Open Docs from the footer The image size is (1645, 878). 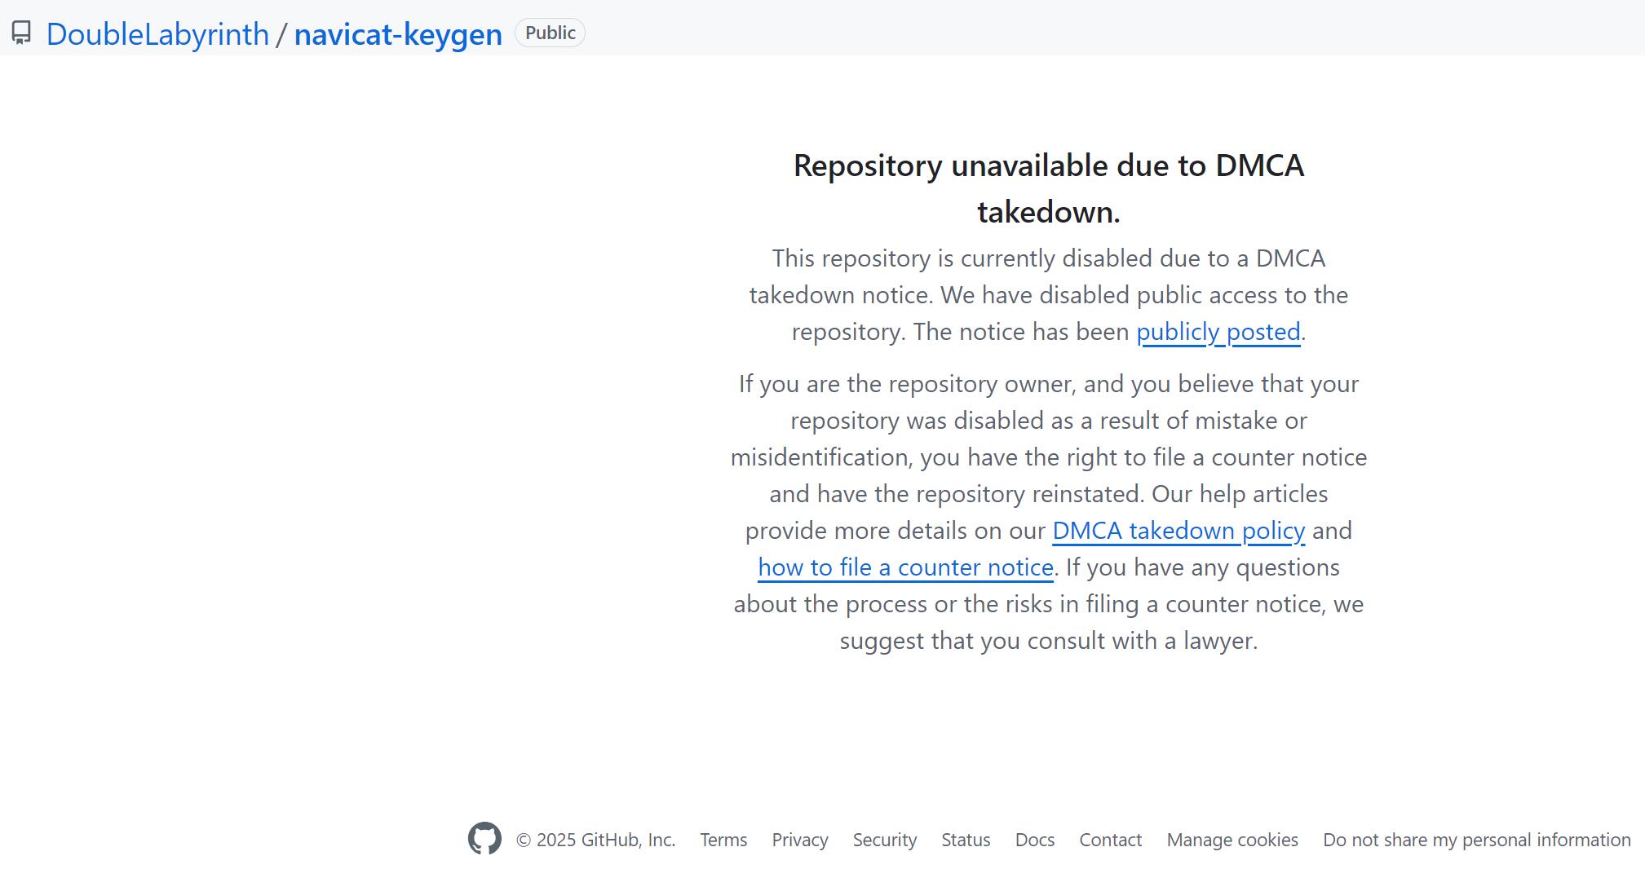click(x=1035, y=840)
